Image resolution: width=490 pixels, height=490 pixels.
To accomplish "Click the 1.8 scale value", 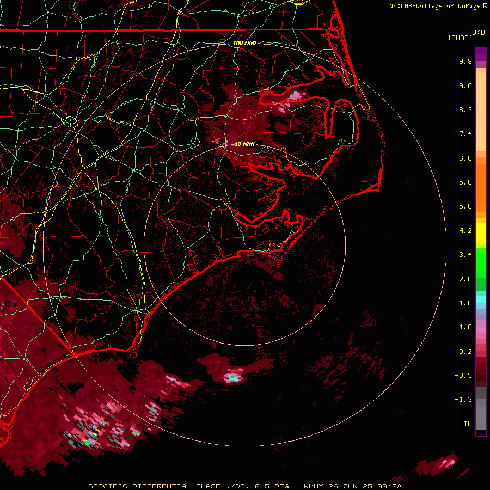I will point(465,303).
